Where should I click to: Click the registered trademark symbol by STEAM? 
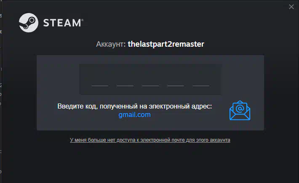pos(83,20)
